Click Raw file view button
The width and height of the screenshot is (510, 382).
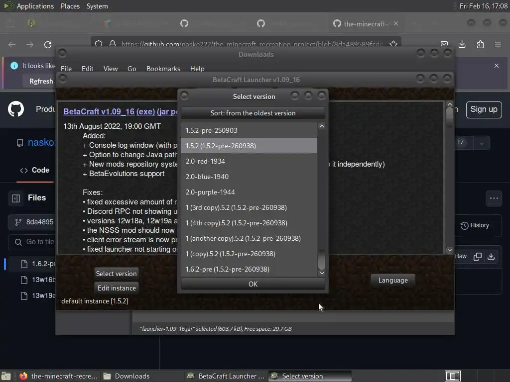[x=461, y=256]
